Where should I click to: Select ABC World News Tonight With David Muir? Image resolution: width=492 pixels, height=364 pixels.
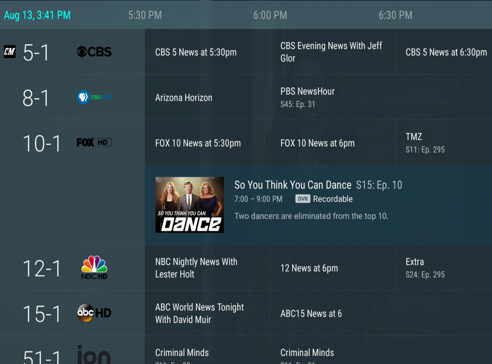[207, 313]
